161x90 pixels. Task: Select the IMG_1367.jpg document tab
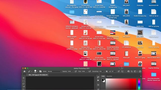point(38,75)
